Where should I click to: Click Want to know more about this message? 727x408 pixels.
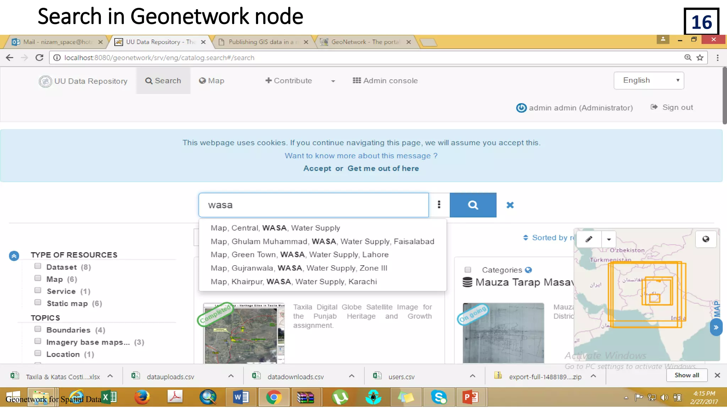(x=361, y=156)
